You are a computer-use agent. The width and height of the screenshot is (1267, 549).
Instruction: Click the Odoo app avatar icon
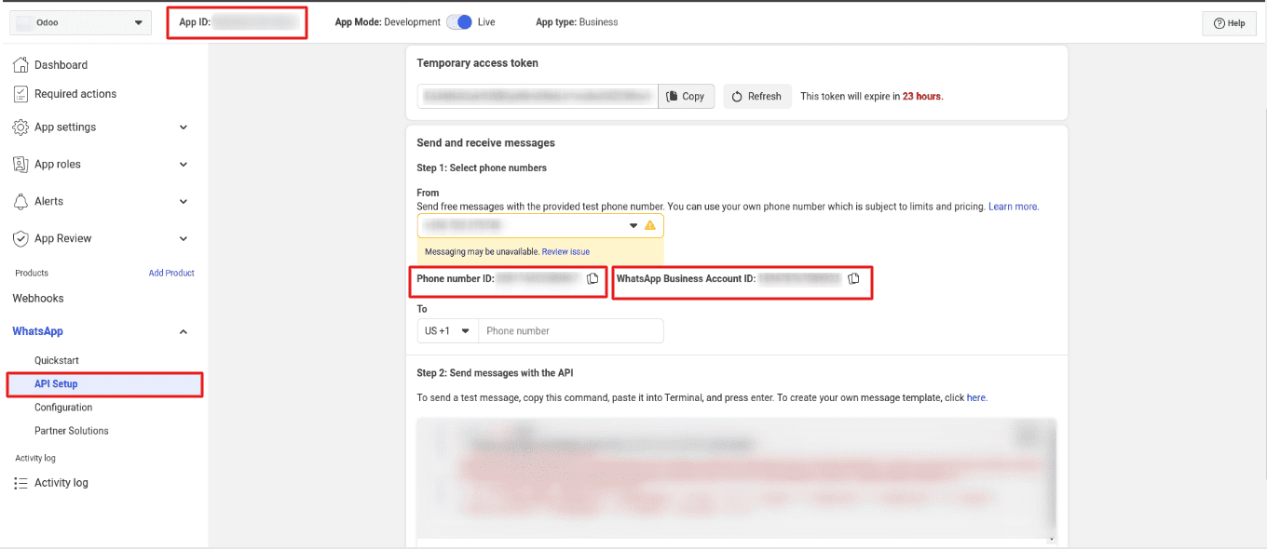click(24, 22)
